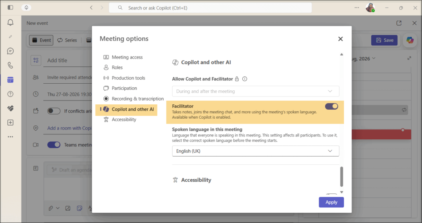This screenshot has height=223, width=422.
Task: Click info icon next to Allow Copilot and Facilitator
Action: click(x=245, y=79)
